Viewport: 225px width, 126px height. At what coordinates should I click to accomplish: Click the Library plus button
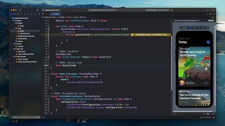click(207, 10)
